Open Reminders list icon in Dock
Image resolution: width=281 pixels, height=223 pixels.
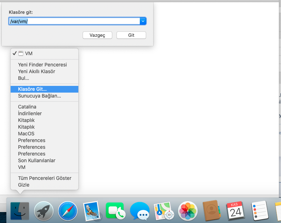[259, 211]
